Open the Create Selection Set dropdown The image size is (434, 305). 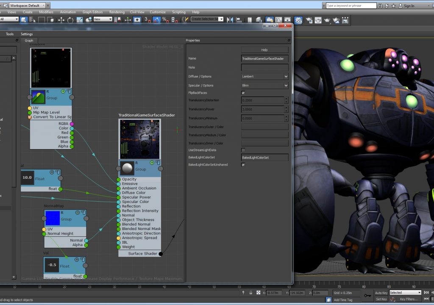tap(207, 19)
